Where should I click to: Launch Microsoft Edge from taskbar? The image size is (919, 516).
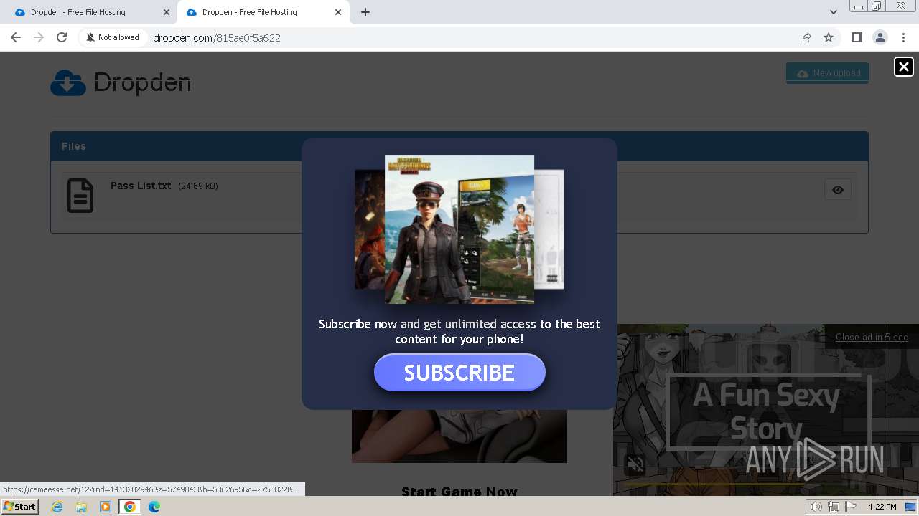pos(154,507)
